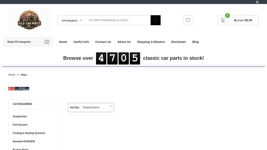Type in the part search field
Viewport: 267px width, 150px height.
(117, 20)
